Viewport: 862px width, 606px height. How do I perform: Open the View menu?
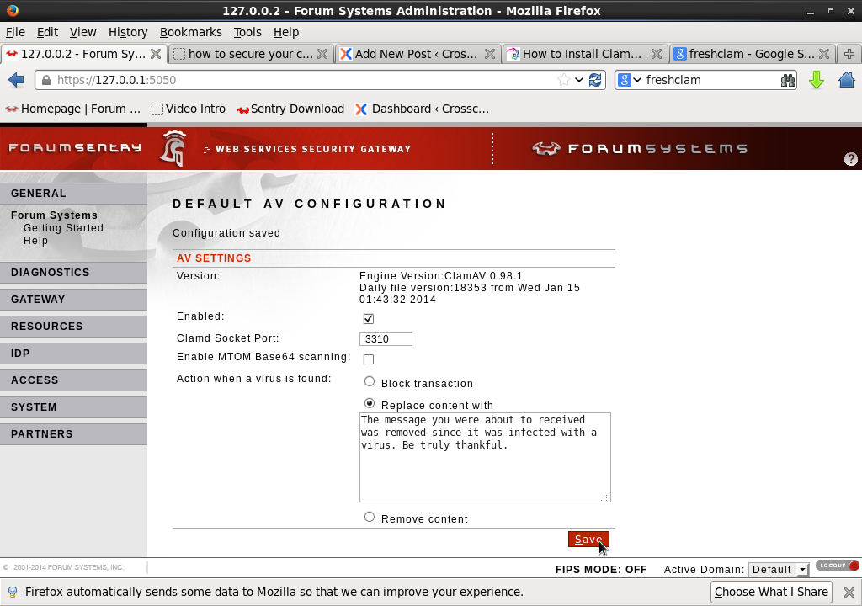(x=83, y=32)
